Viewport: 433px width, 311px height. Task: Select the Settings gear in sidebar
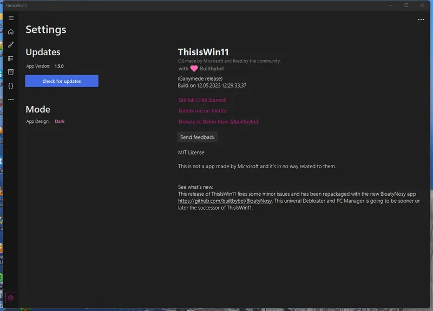click(x=11, y=298)
